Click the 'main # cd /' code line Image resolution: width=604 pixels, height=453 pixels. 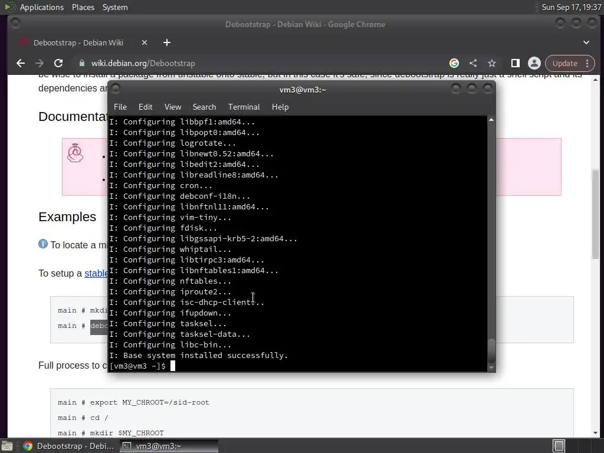tap(83, 418)
